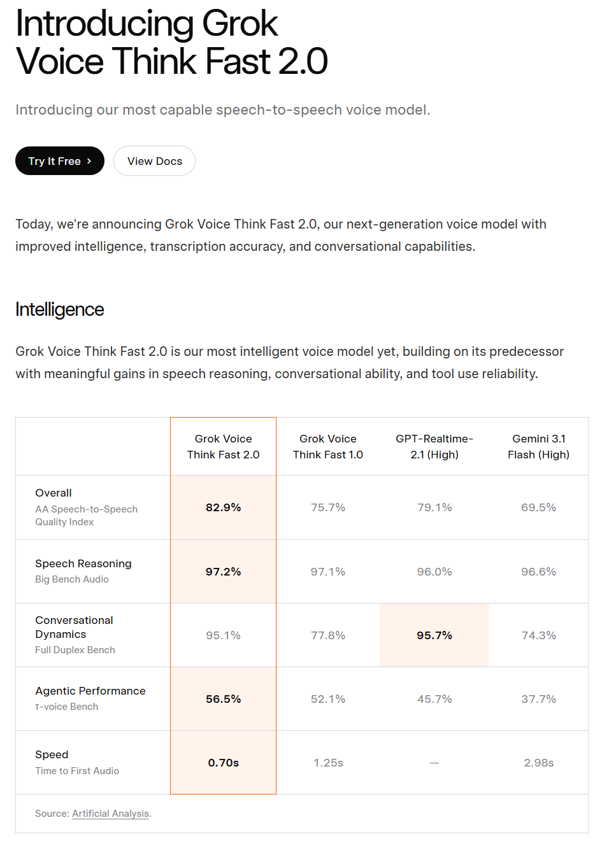Click the chevron arrow in Try It Free
Screen dimensions: 609x848
pyautogui.click(x=89, y=161)
